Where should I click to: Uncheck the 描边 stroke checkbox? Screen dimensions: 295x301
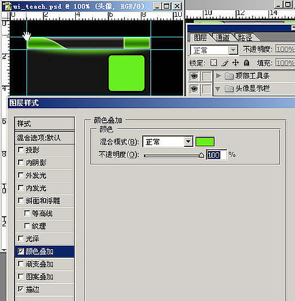pyautogui.click(x=20, y=289)
